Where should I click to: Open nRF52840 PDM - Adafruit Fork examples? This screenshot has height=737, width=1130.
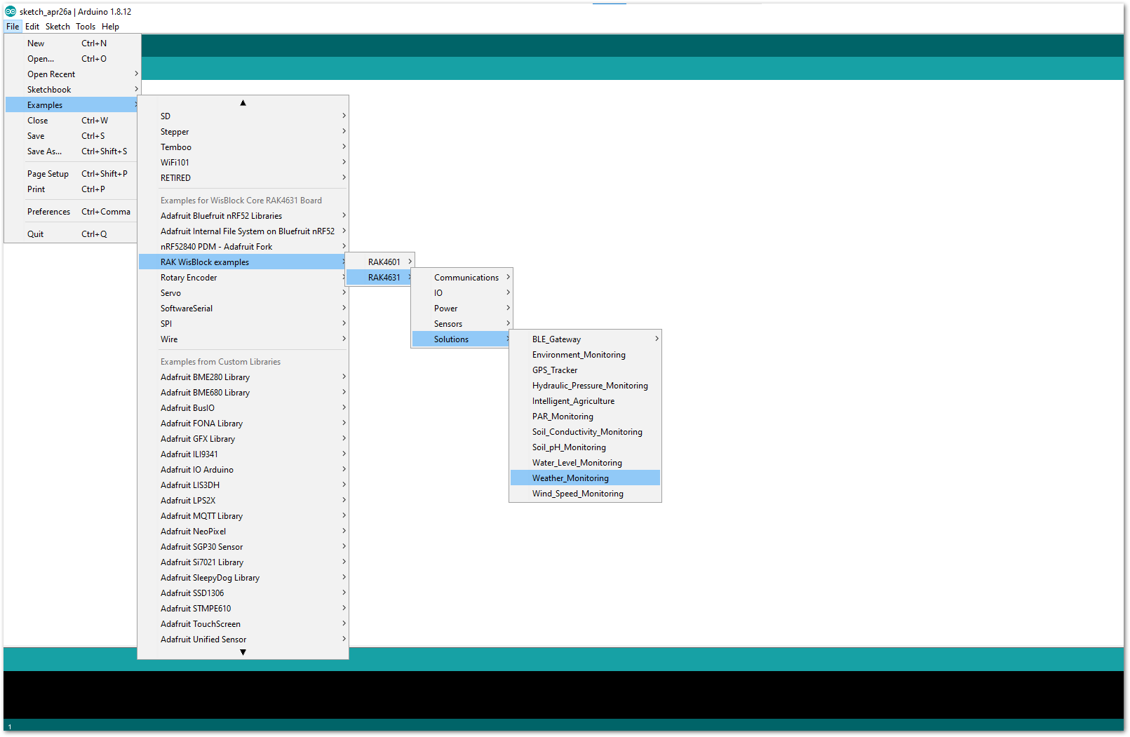coord(243,247)
